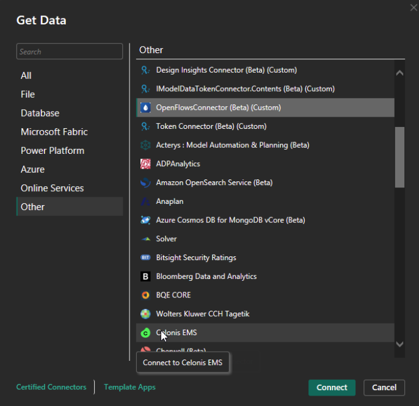Open the Certified Connectors link
The width and height of the screenshot is (419, 406).
(51, 387)
